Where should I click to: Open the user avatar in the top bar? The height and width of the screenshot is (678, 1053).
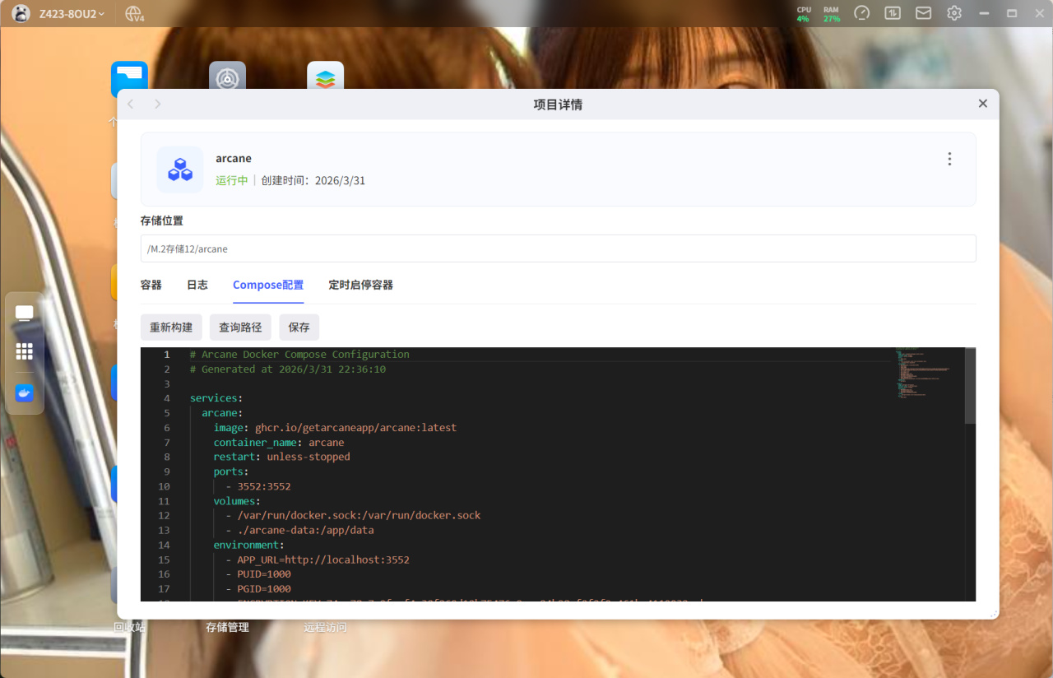[21, 13]
